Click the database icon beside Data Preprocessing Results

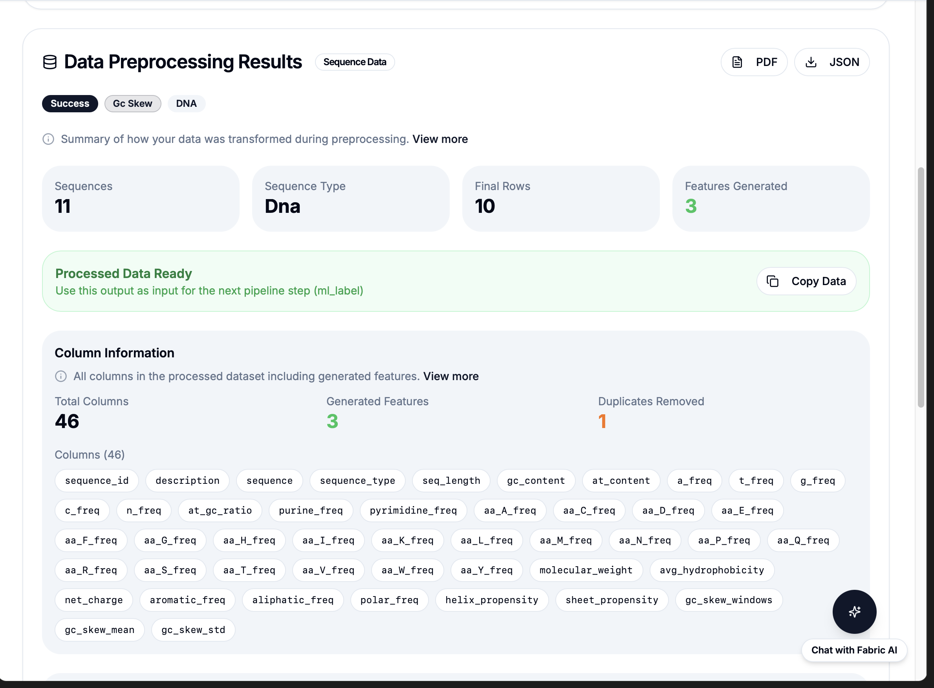pos(49,62)
